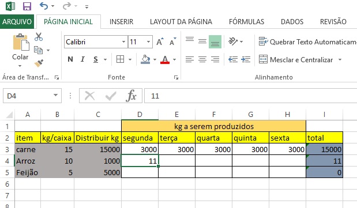Align text left in cell
Screen dimensions: 357x208
pos(190,59)
